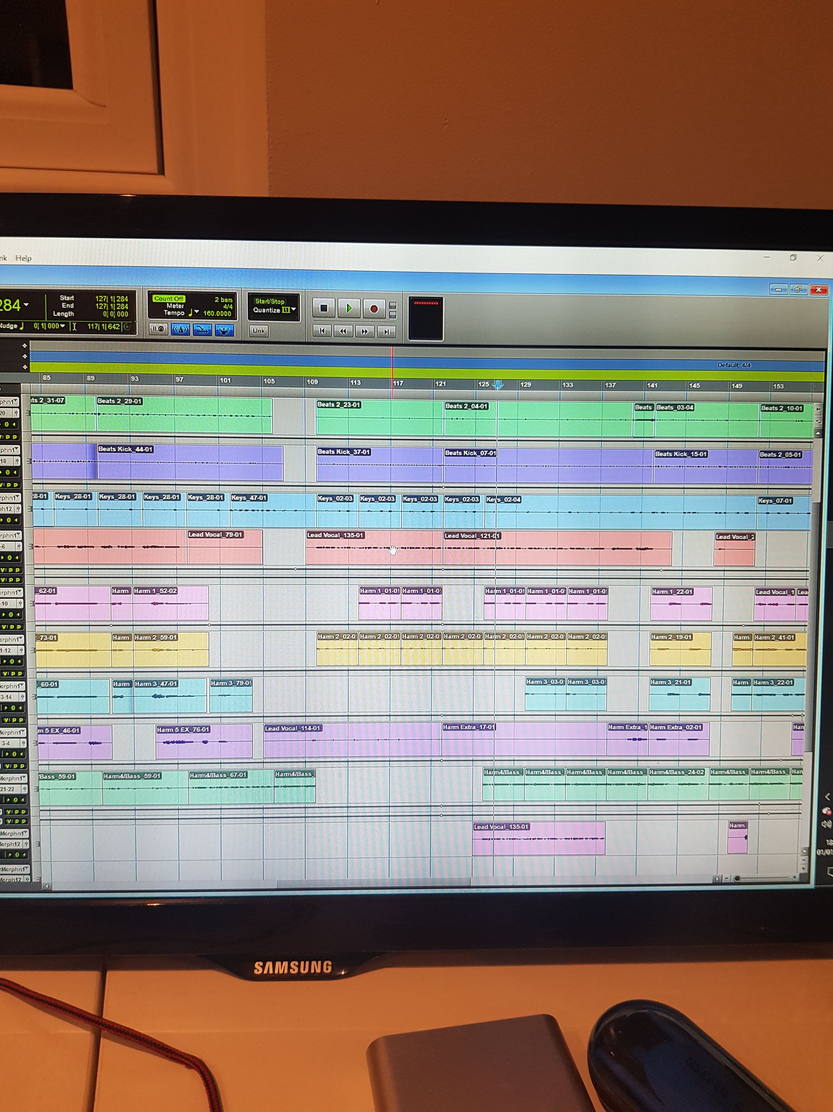Screen dimensions: 833x1112
Task: Select the Beats Kick_15-01 clip
Action: point(706,467)
